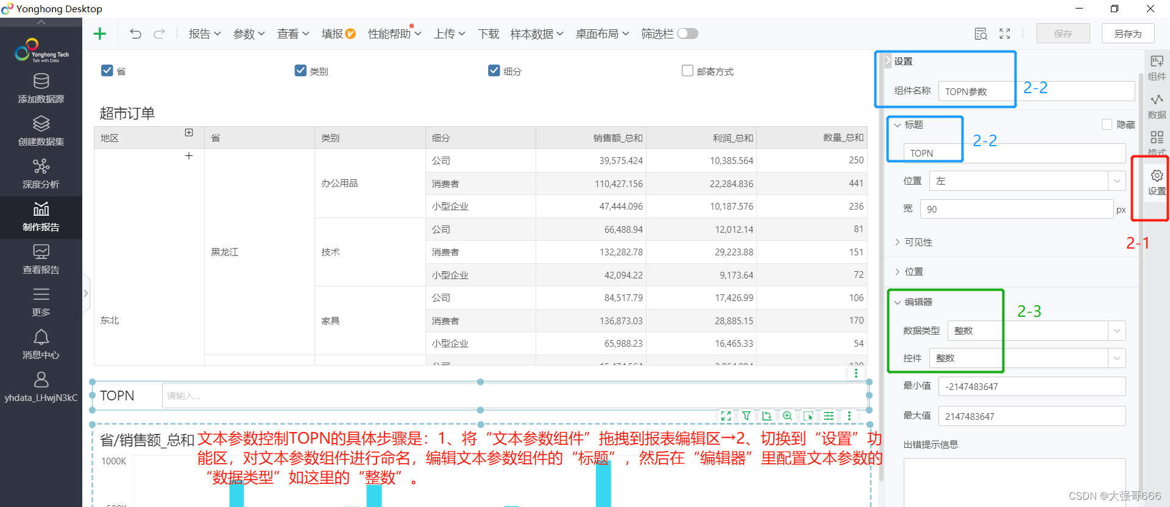Open the 添加数据源 sidebar item
Viewport: 1170px width, 507px height.
click(x=41, y=88)
